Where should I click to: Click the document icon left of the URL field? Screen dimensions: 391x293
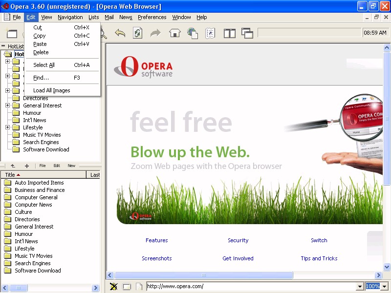[x=139, y=287]
